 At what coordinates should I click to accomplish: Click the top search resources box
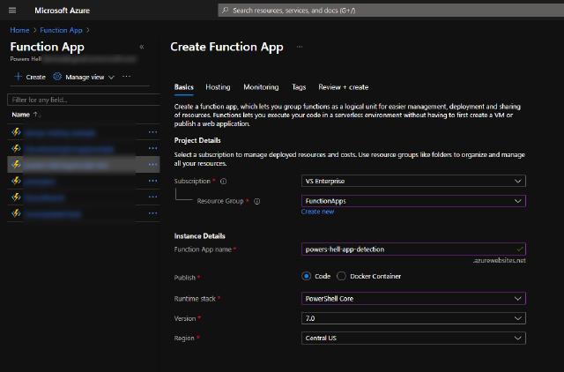[x=391, y=10]
